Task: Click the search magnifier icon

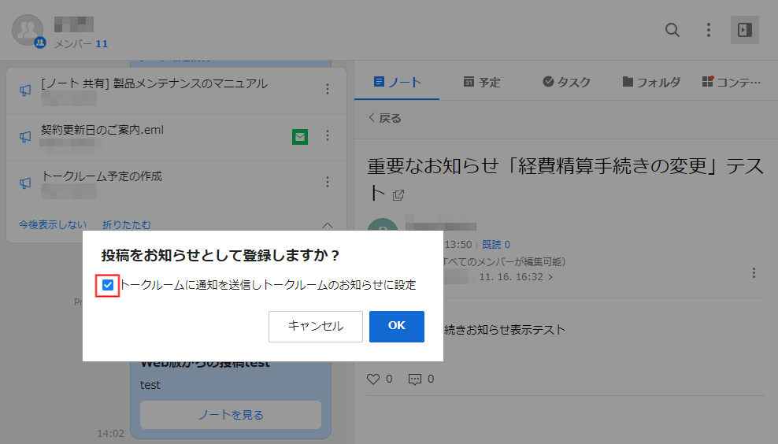Action: tap(672, 30)
